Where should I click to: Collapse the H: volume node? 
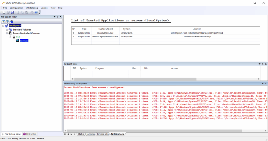click(10, 37)
